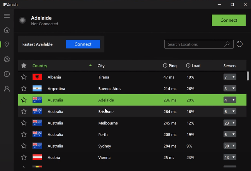This screenshot has width=251, height=171.
Task: Expand servers dropdown for Melbourne
Action: pyautogui.click(x=230, y=123)
